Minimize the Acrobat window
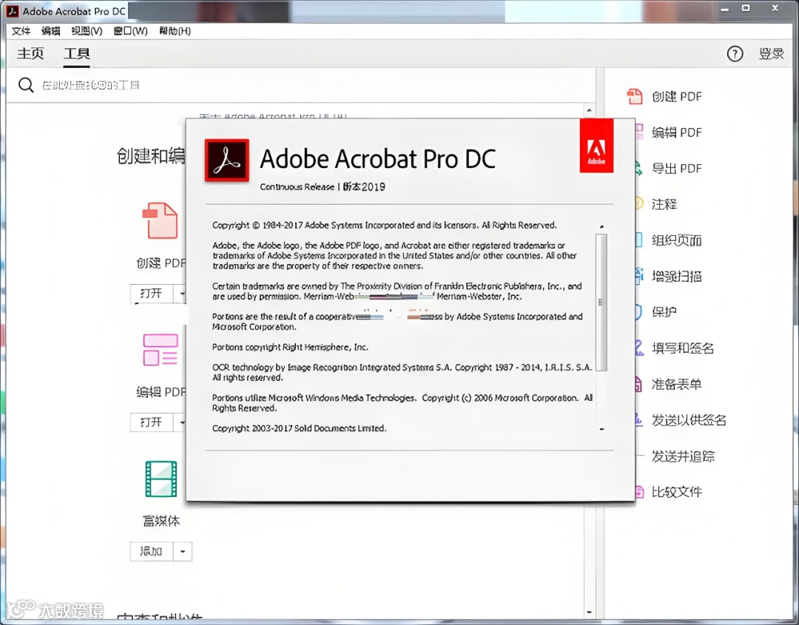The height and width of the screenshot is (625, 799). 724,9
